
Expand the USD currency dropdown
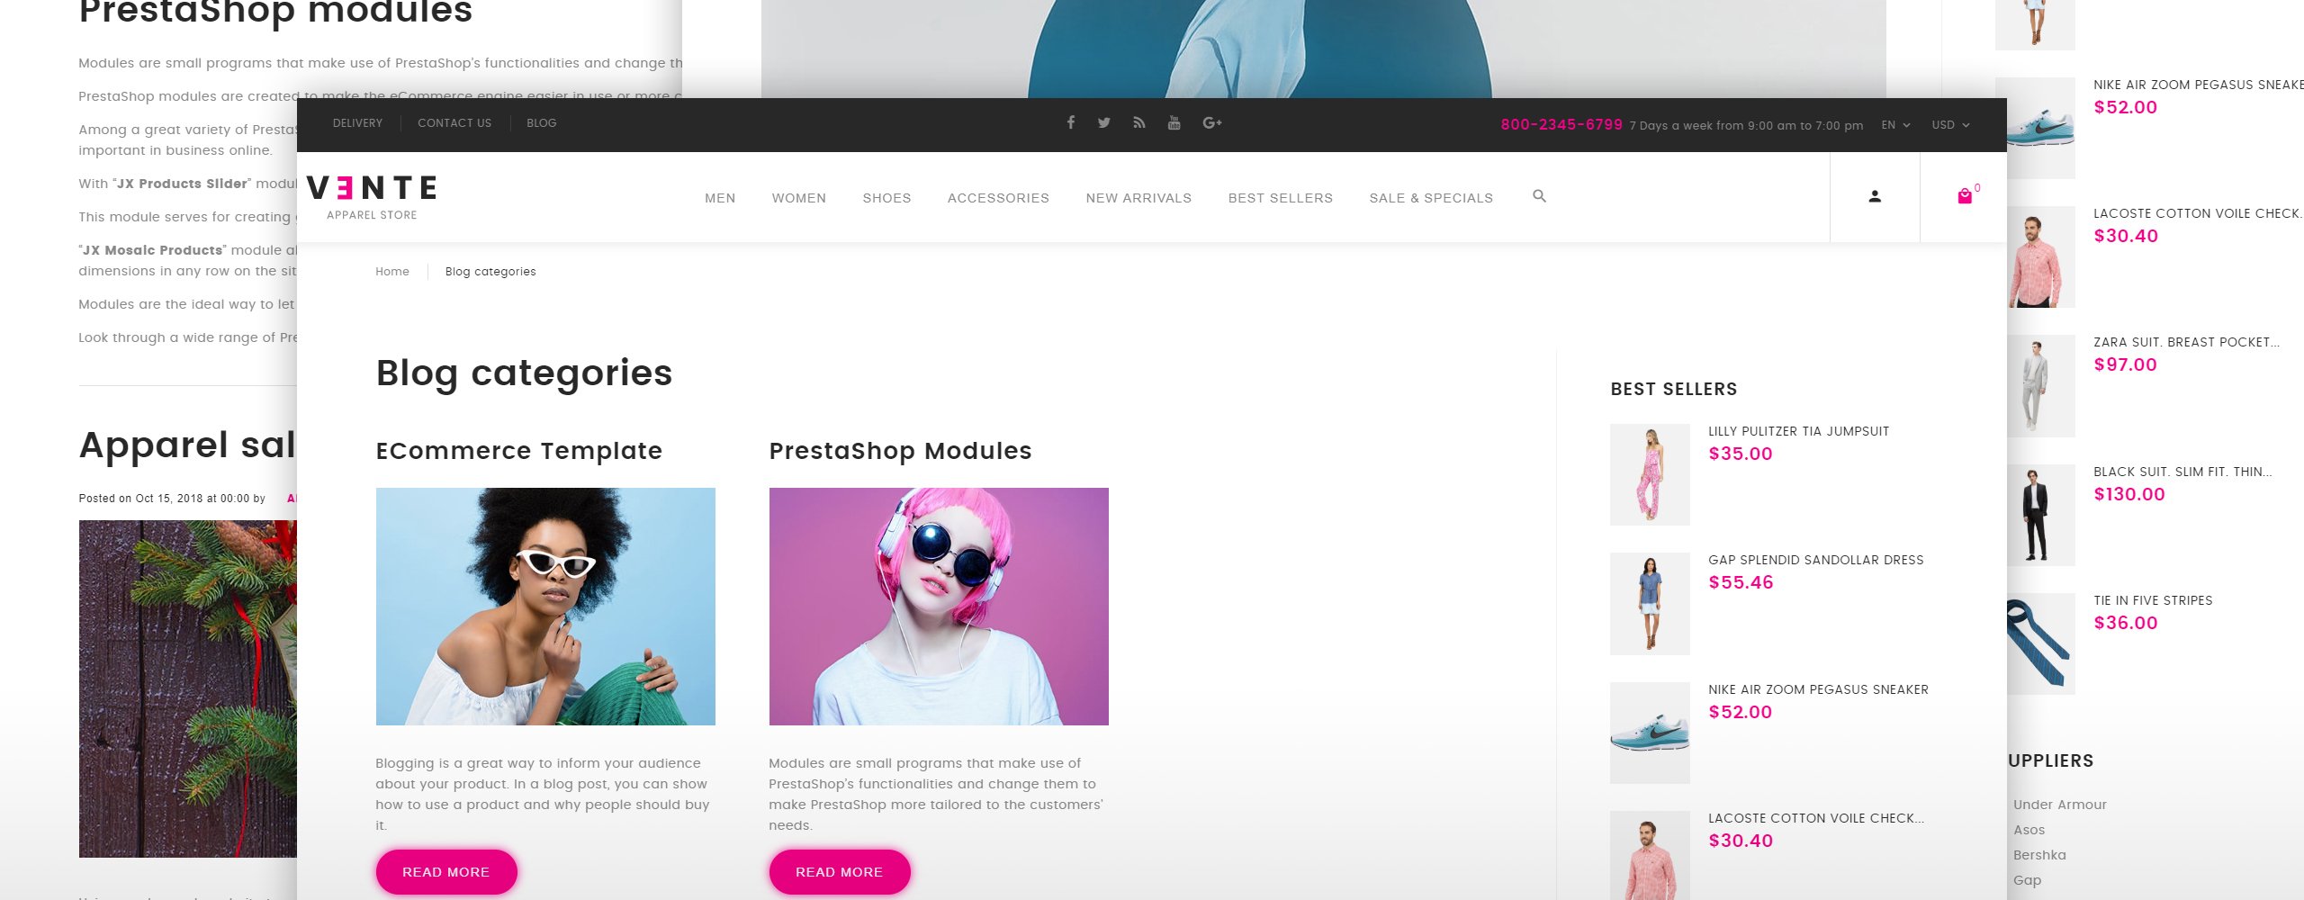[1950, 125]
